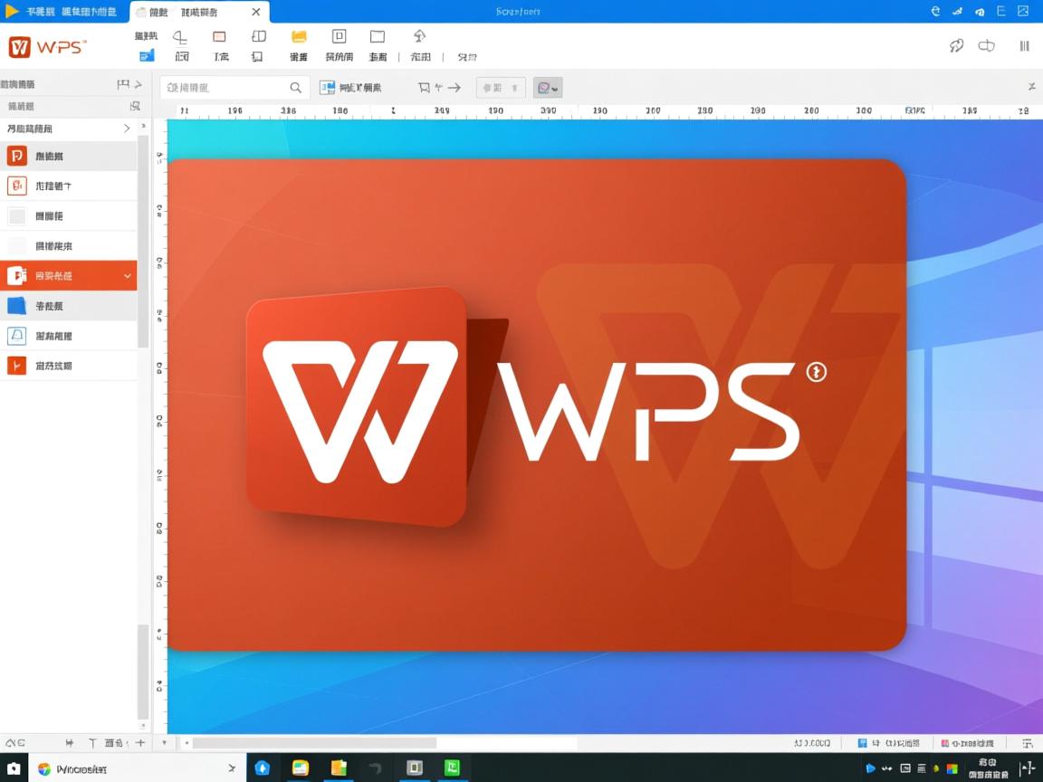Screen dimensions: 1043x782
Task: Collapse the highlighted orange sidebar entry
Action: [x=127, y=275]
